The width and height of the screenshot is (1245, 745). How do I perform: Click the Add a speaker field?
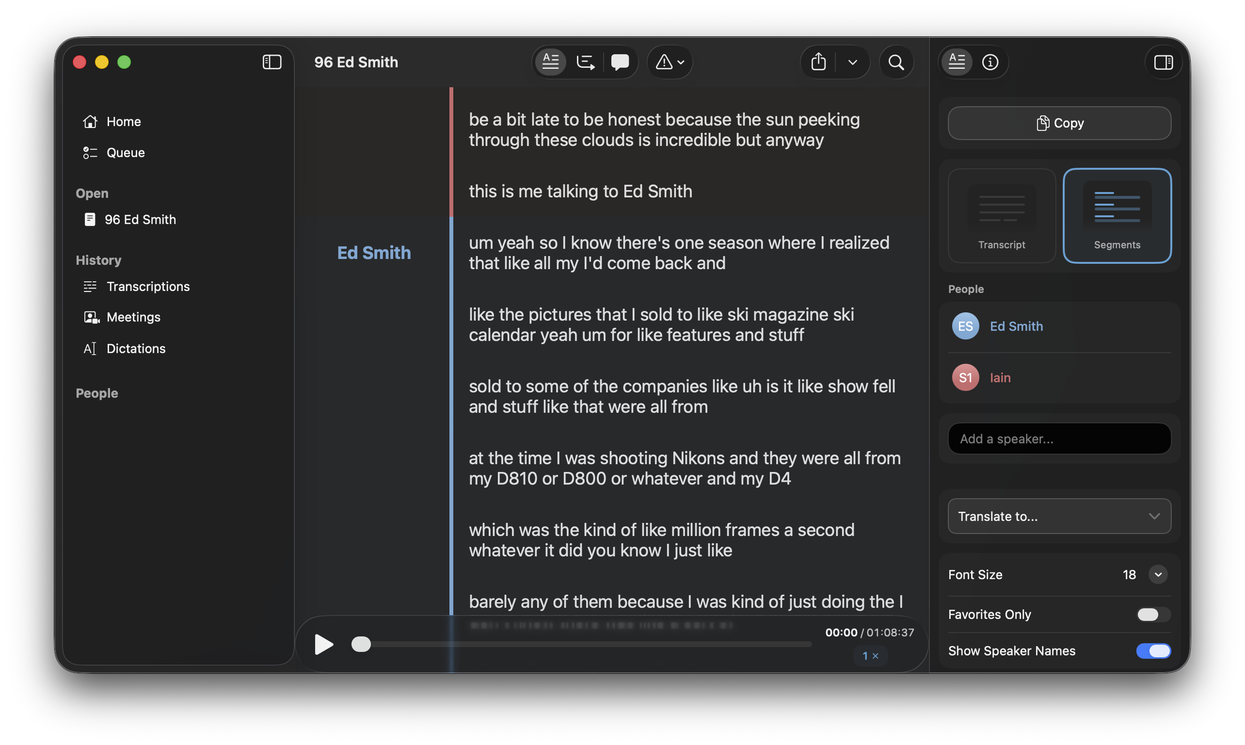pos(1059,439)
